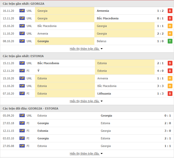The image size is (174, 158).
Task: Click the world flag icon for 27.03.18 match
Action: 22,123
